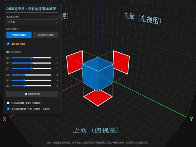Click the 重置变换状态 reset button
The image size is (196, 147).
pyautogui.click(x=32, y=94)
